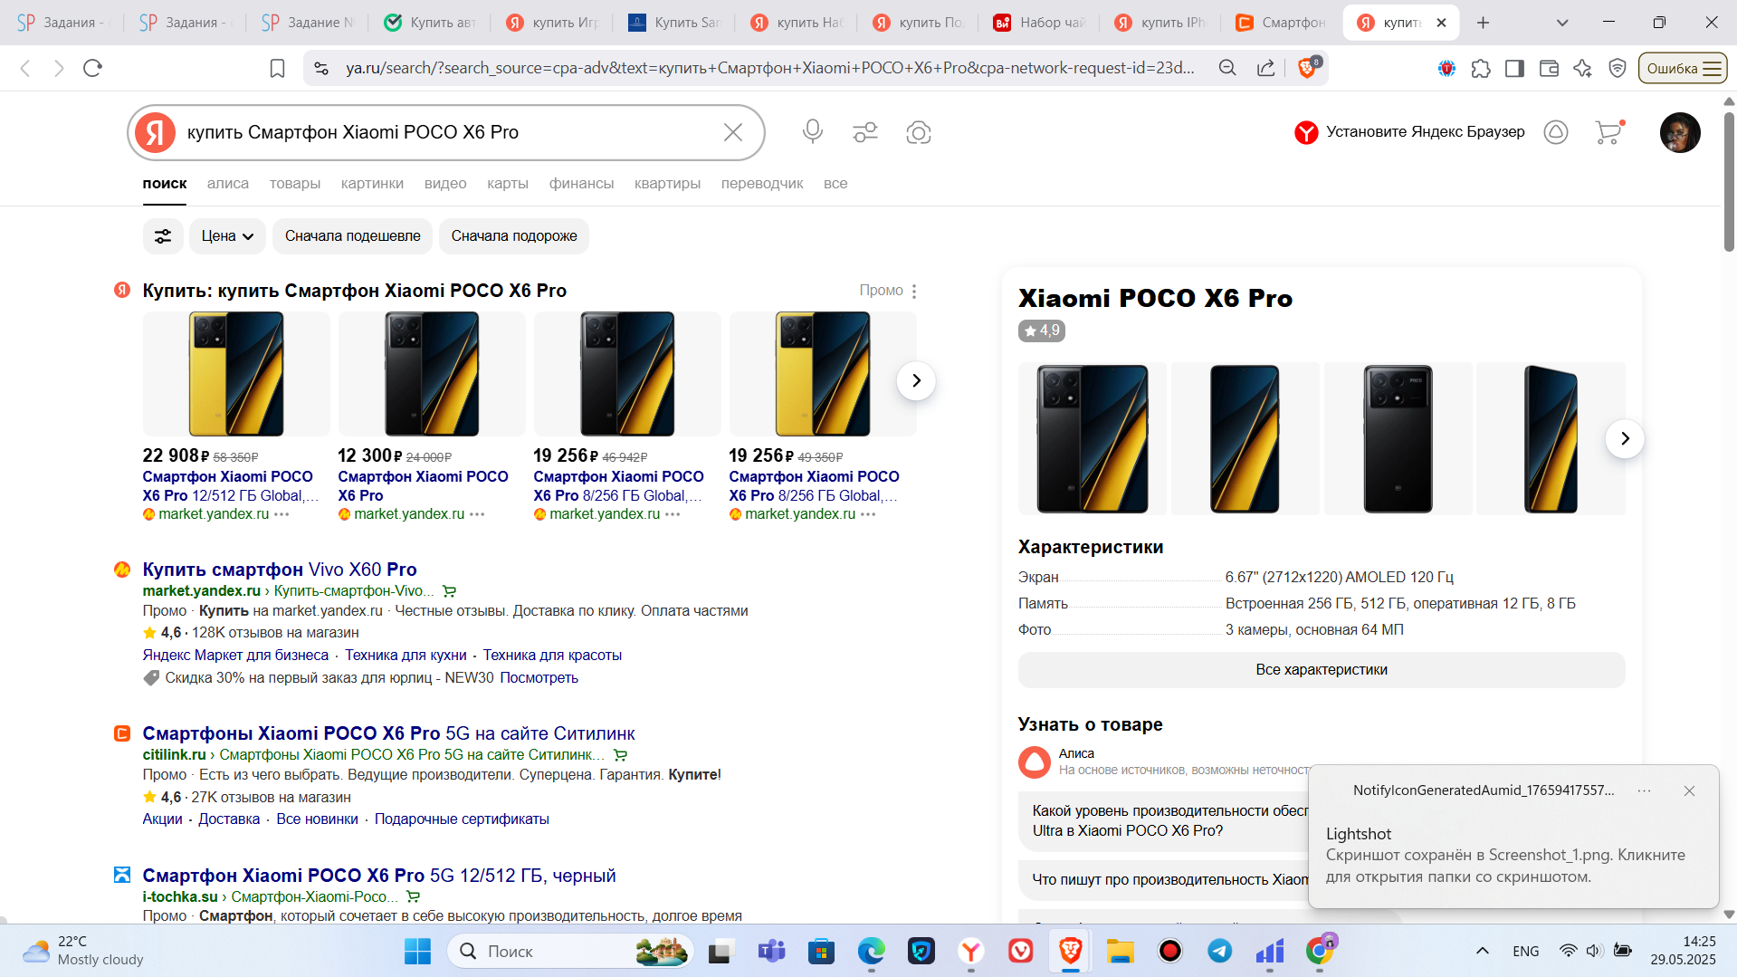The height and width of the screenshot is (977, 1737).
Task: Open Brave VPN shield icon in toolbar
Action: pos(1618,68)
